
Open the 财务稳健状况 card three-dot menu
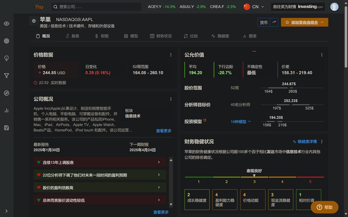pos(322,142)
